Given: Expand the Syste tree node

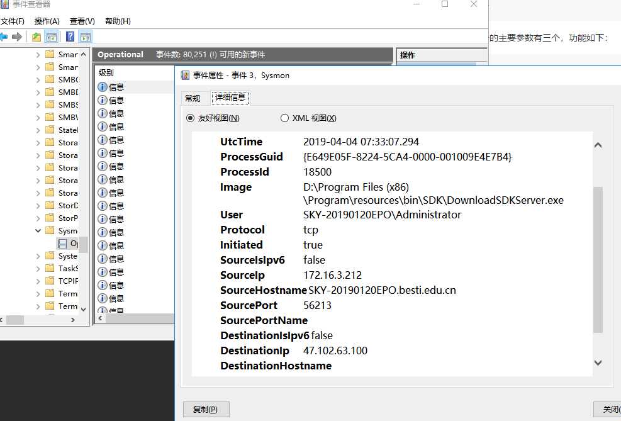Looking at the screenshot, I should pyautogui.click(x=38, y=256).
